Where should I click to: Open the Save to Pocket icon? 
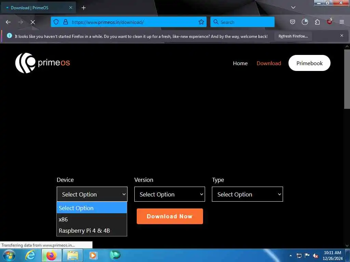293,22
